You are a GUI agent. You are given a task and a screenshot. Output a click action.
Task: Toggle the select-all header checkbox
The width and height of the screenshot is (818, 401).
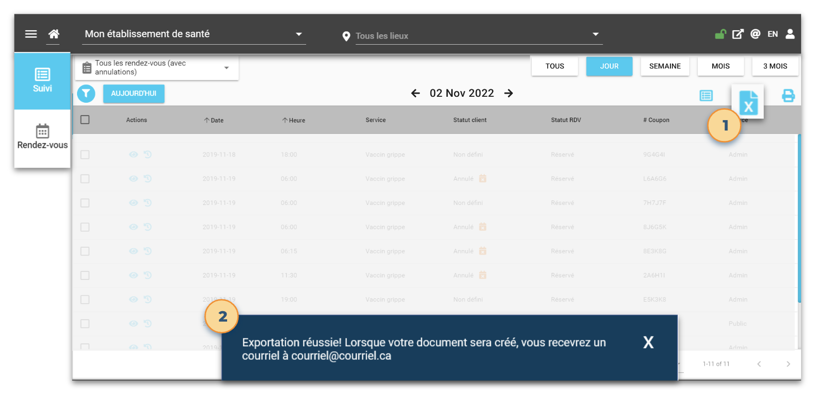[85, 120]
